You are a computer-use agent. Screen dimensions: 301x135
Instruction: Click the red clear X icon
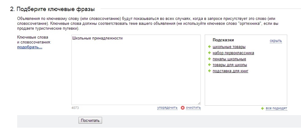tap(183, 108)
